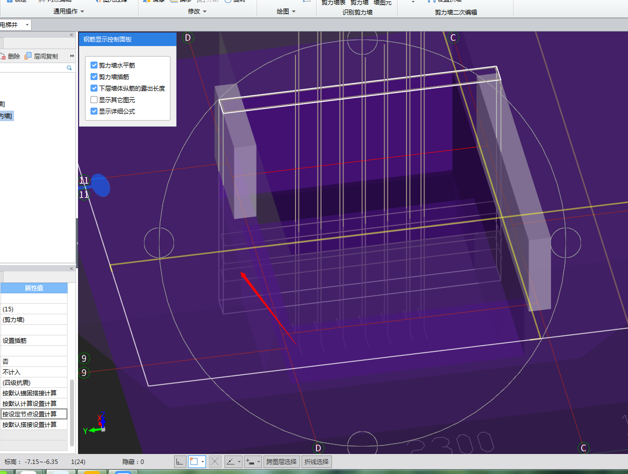This screenshot has width=628, height=474.
Task: Expand the 通用操作 ribbon group
Action: pos(69,11)
